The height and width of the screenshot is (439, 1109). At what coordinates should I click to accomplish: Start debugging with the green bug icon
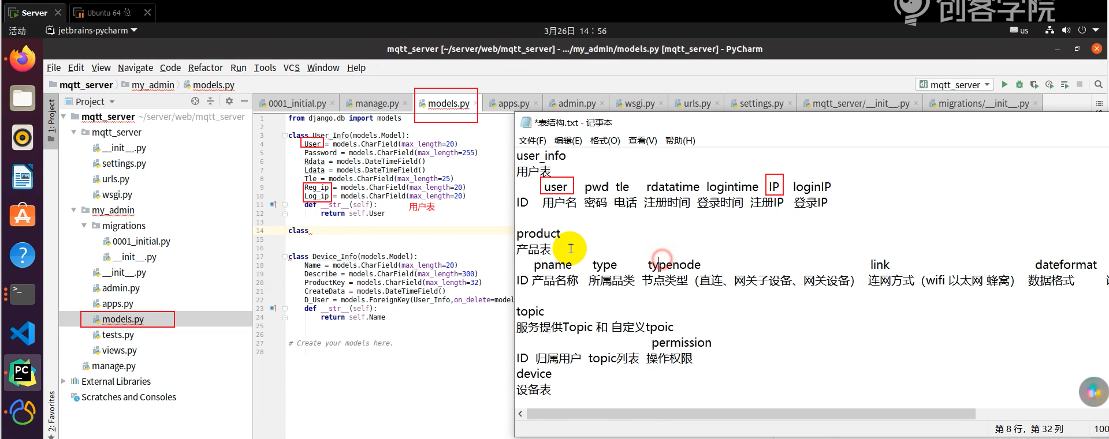pos(1019,84)
